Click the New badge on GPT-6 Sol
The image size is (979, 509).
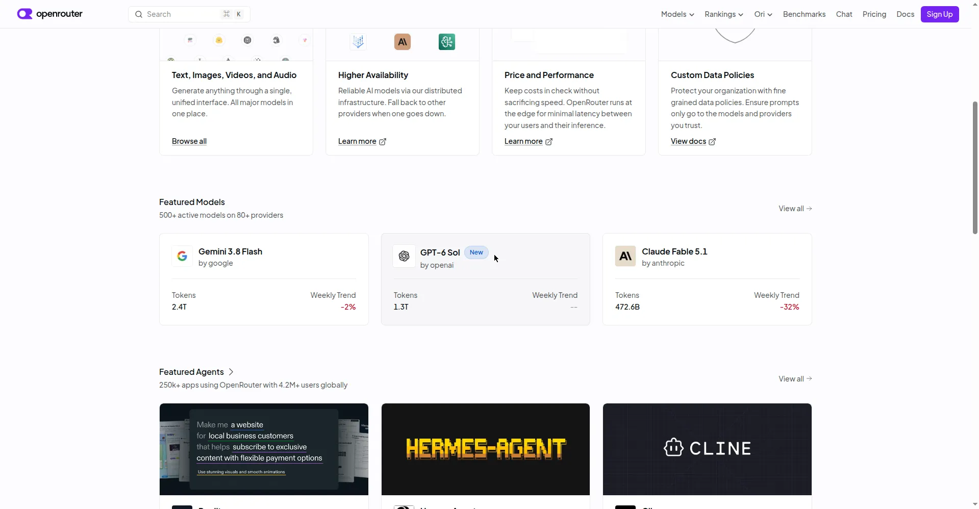476,252
